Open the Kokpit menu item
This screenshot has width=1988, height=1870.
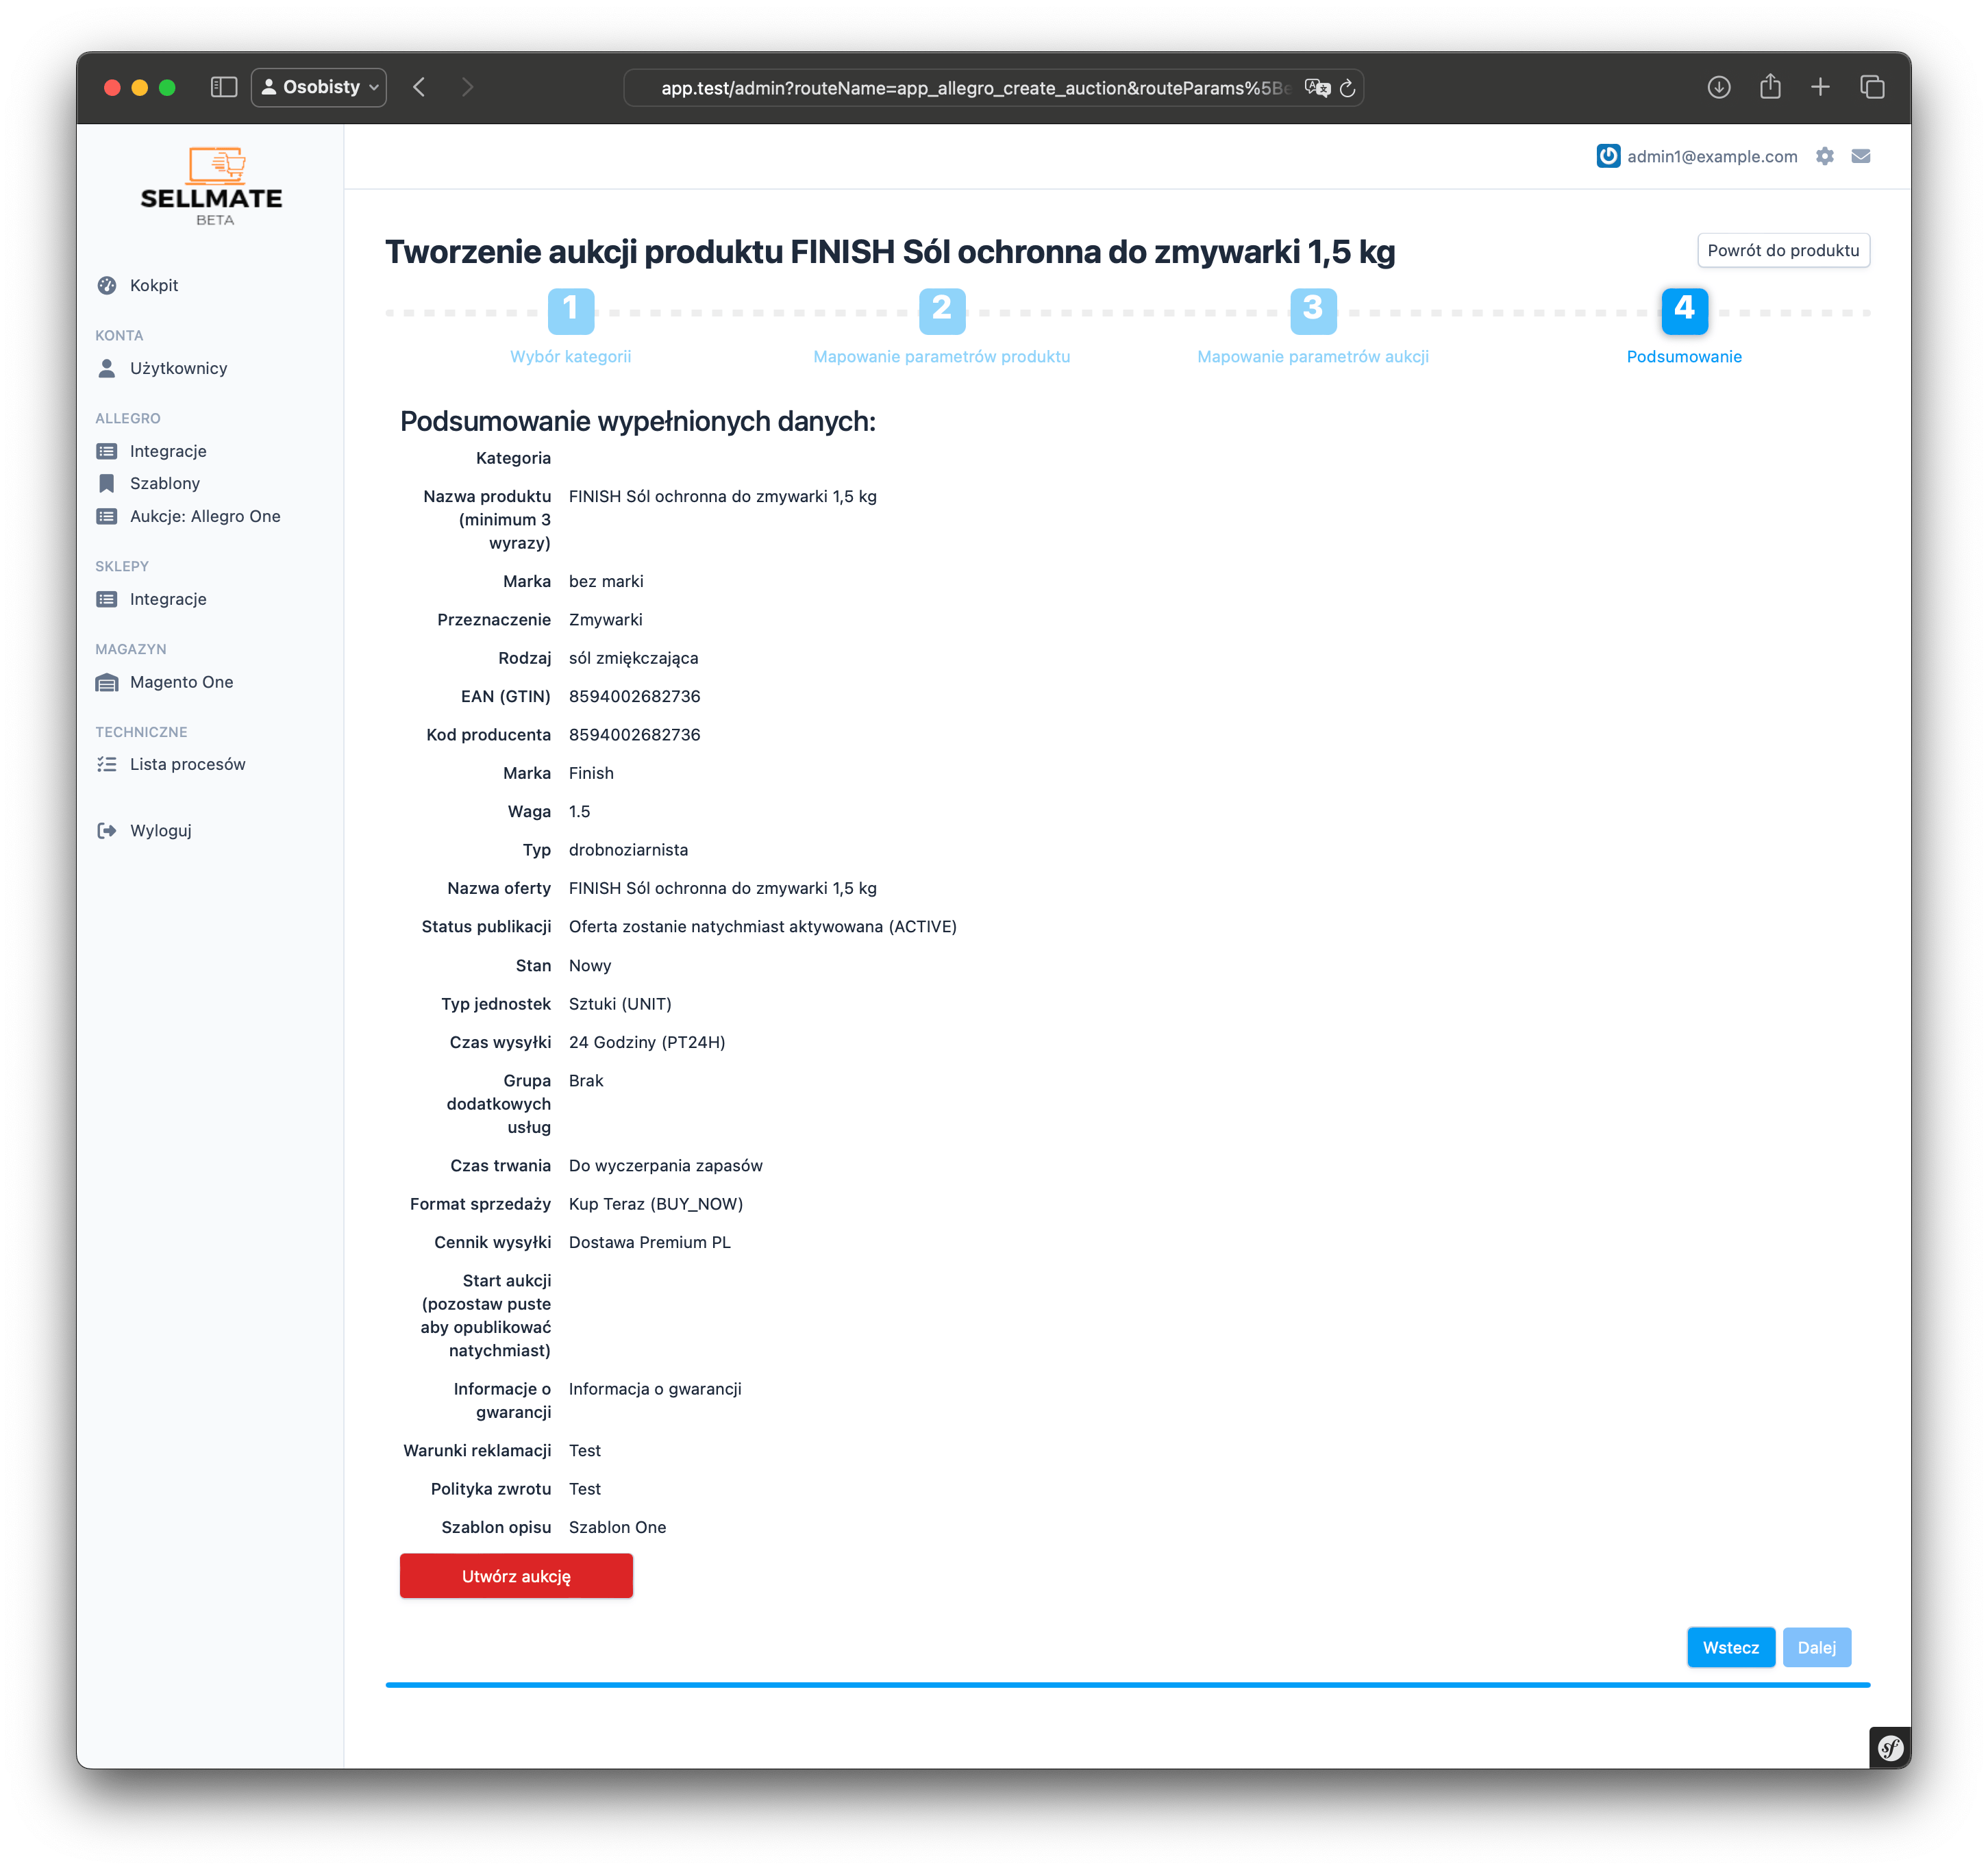pos(154,285)
